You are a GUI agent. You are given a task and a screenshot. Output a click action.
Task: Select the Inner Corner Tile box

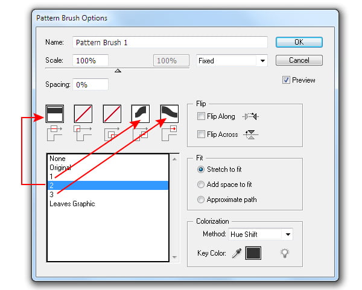click(112, 114)
